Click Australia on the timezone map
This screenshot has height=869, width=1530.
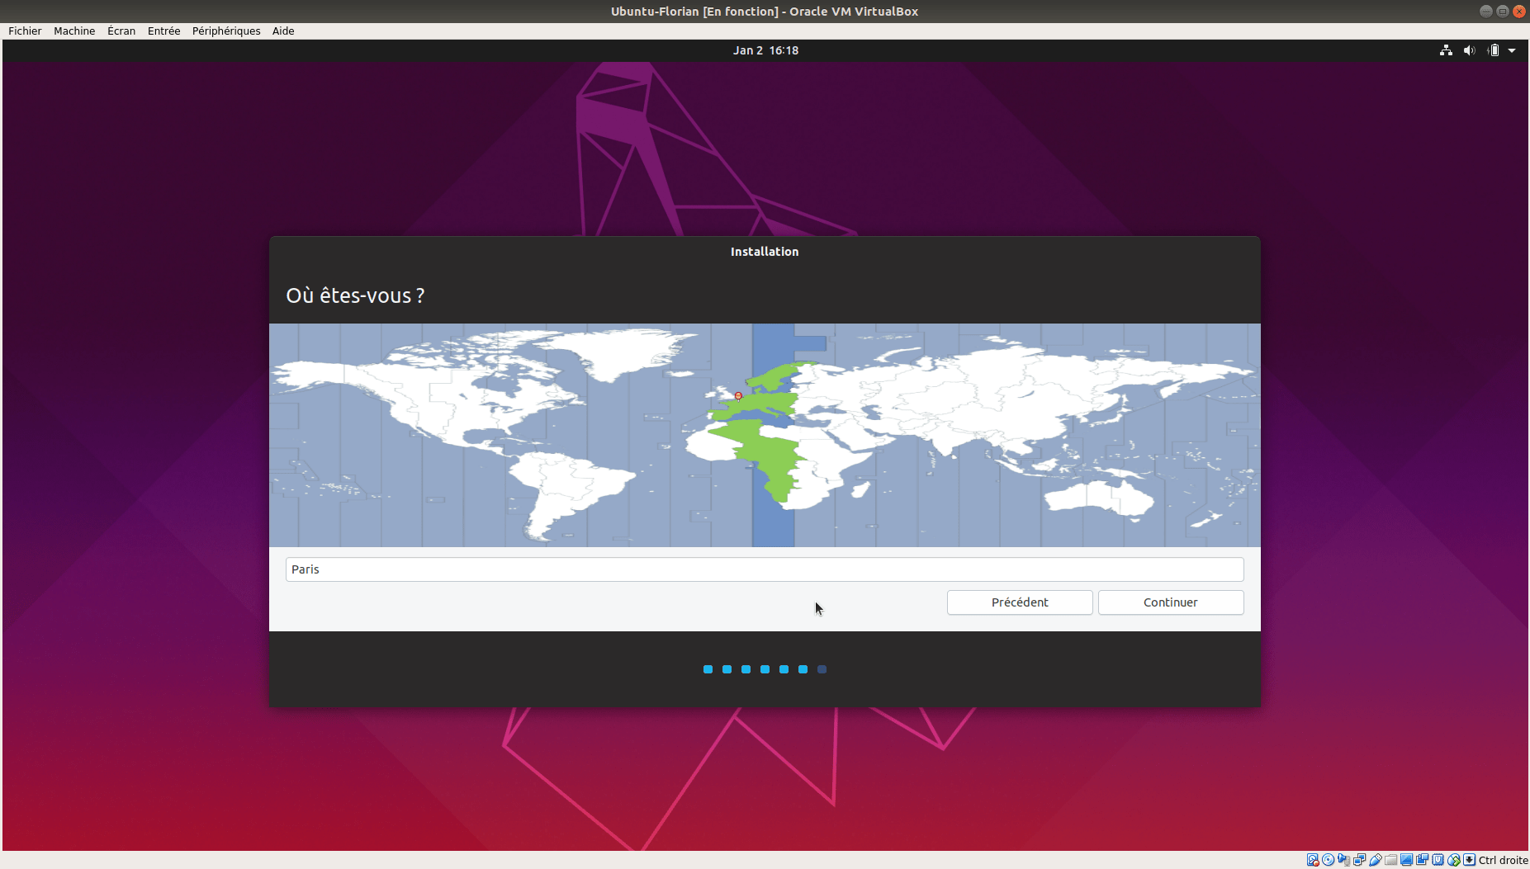pyautogui.click(x=1097, y=498)
